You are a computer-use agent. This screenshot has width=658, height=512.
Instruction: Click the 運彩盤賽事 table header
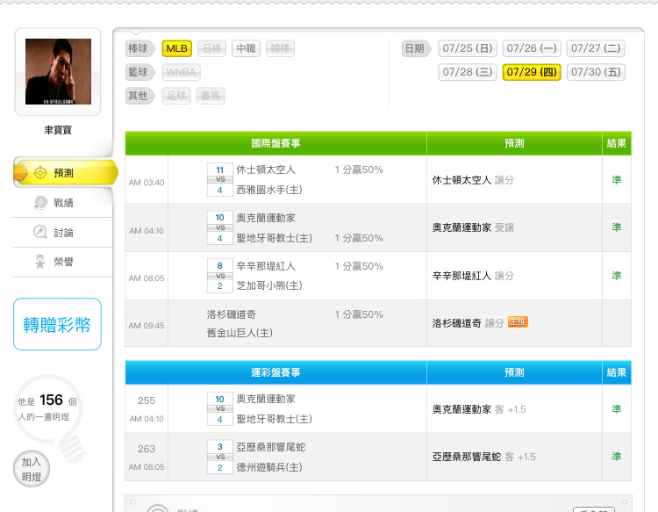(275, 372)
